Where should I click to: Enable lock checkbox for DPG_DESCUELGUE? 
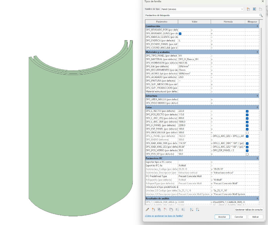[x=247, y=133]
